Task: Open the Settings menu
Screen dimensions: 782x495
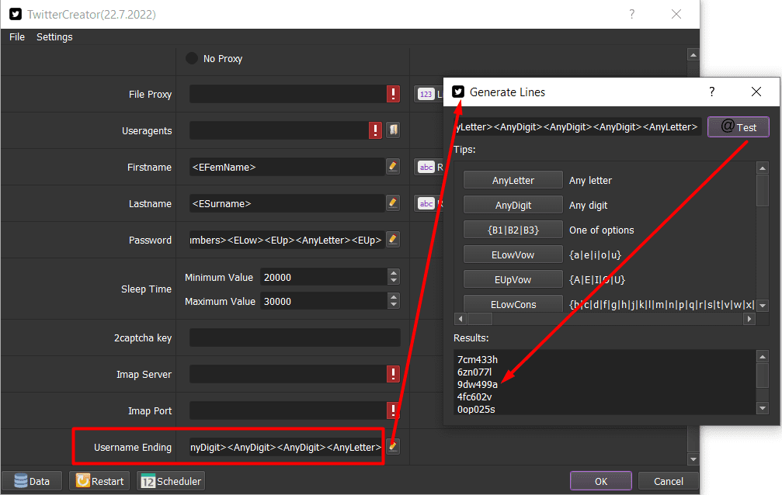Action: (x=54, y=37)
